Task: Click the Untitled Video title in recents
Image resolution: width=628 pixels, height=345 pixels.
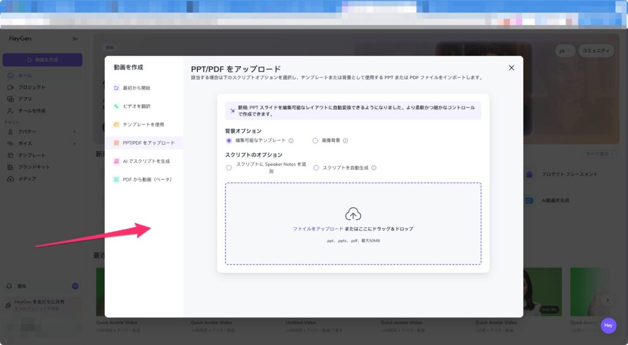Action: point(301,322)
